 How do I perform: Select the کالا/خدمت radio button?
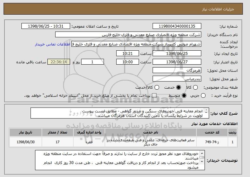pyautogui.click(x=157, y=87)
